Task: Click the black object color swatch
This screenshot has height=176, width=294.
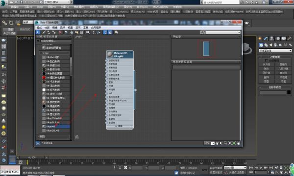Action: pos(289,92)
